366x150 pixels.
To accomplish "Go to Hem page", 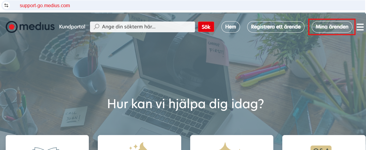I will (x=231, y=27).
